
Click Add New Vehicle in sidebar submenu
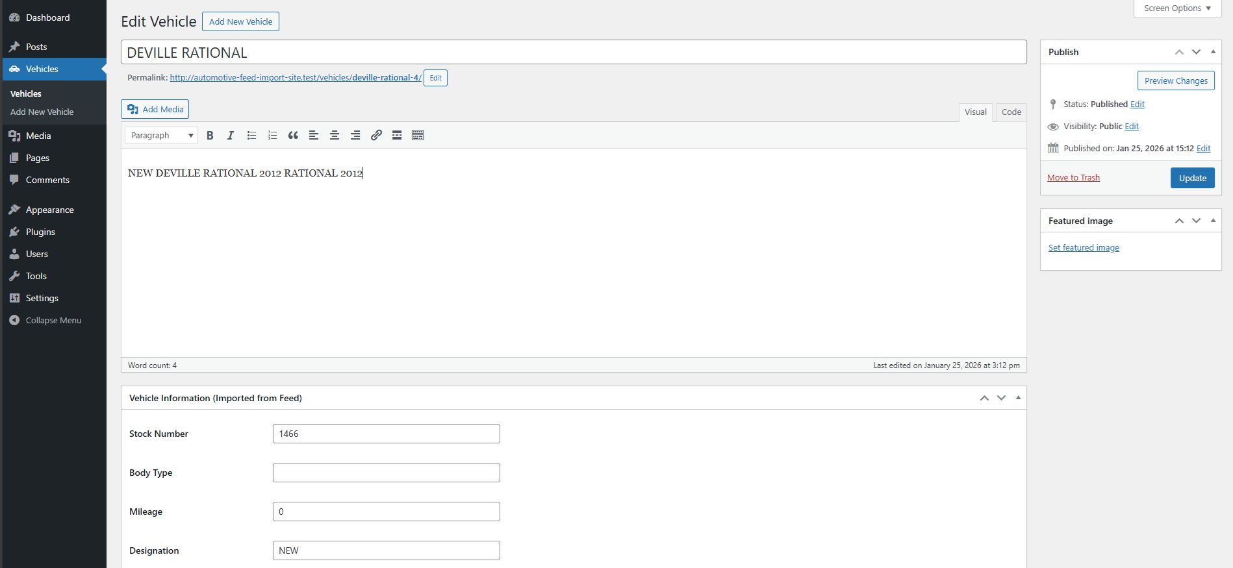click(42, 112)
